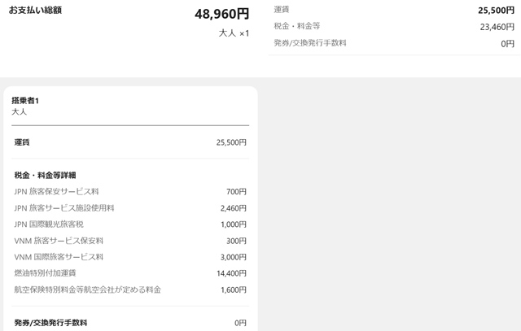
Task: Click the 搭乗者1 passenger heading
Action: point(25,100)
